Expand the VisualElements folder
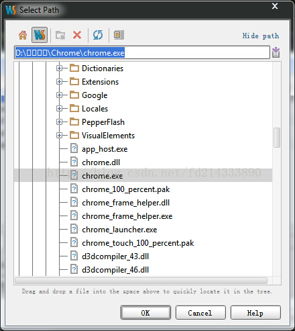This screenshot has height=331, width=295. tap(59, 136)
